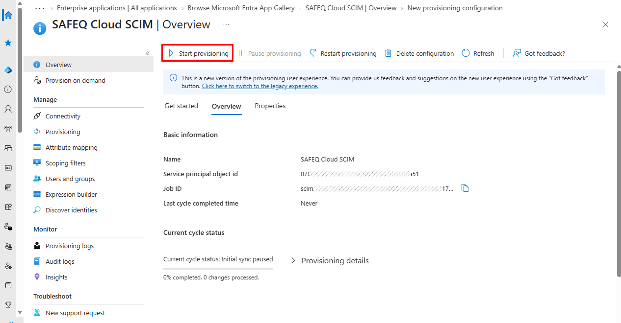
Task: Go to Enterprise applications breadcrumb
Action: (117, 8)
